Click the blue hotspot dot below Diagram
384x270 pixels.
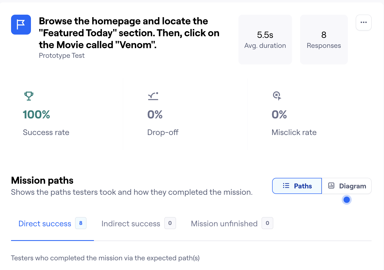(347, 199)
